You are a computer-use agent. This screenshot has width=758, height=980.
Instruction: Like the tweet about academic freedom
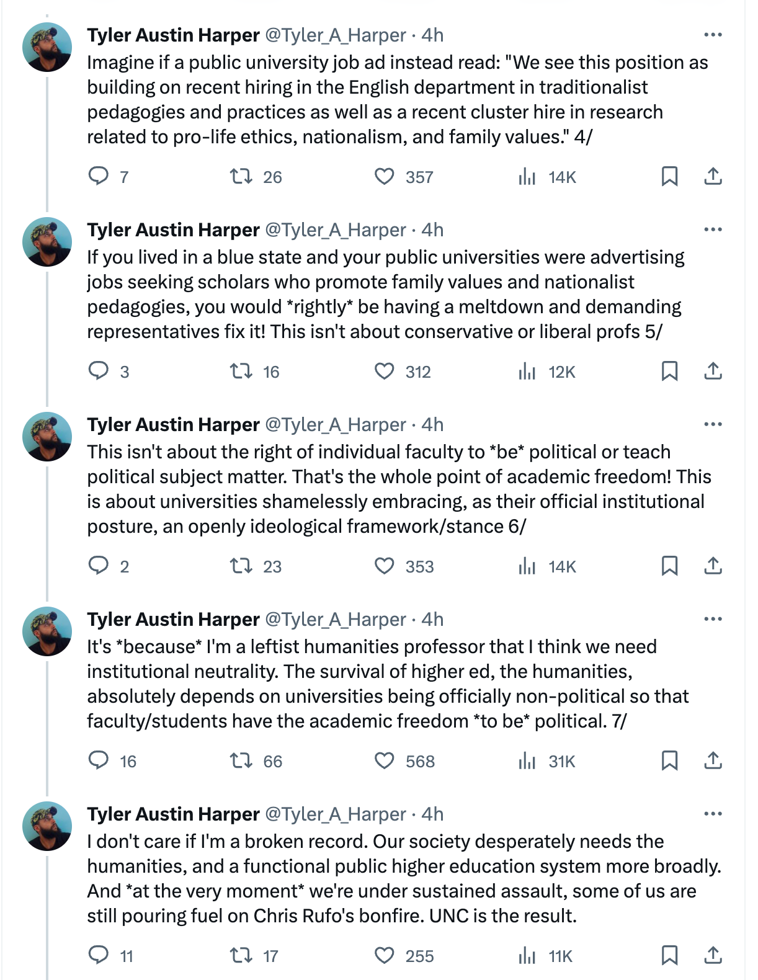point(385,566)
